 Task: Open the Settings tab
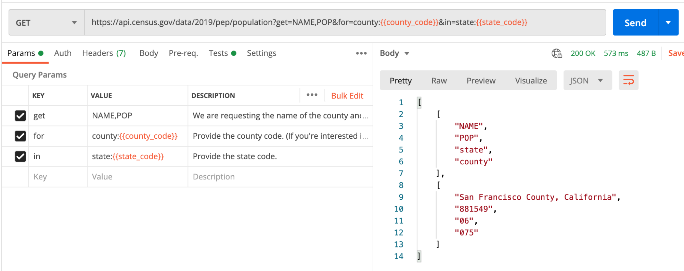pyautogui.click(x=261, y=53)
